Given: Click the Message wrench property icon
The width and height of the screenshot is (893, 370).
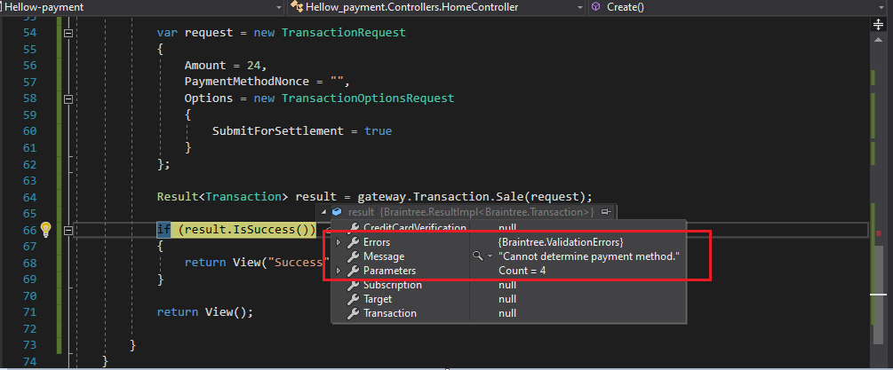Looking at the screenshot, I should point(354,257).
